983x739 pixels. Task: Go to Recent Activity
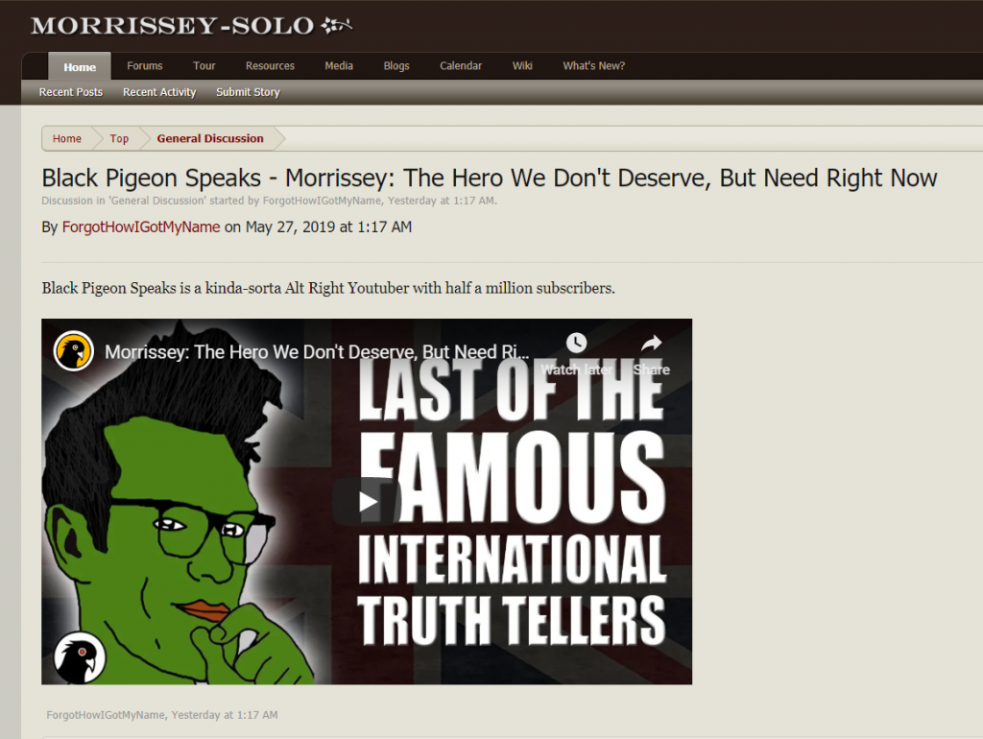(x=159, y=92)
